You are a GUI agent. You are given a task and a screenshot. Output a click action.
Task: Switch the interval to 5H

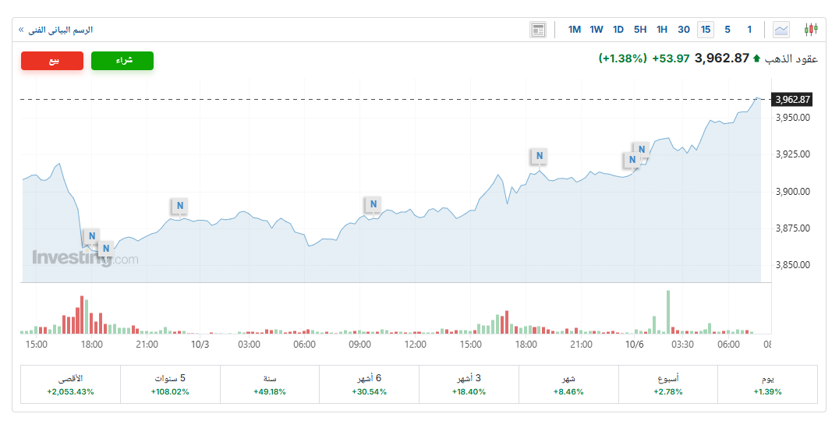click(640, 30)
